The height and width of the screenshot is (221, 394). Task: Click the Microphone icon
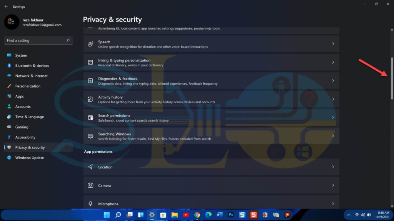tap(90, 204)
